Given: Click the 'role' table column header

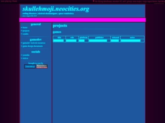Looking at the screenshot, I should coord(72,37).
